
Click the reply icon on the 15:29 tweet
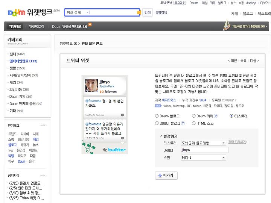[x=123, y=138]
